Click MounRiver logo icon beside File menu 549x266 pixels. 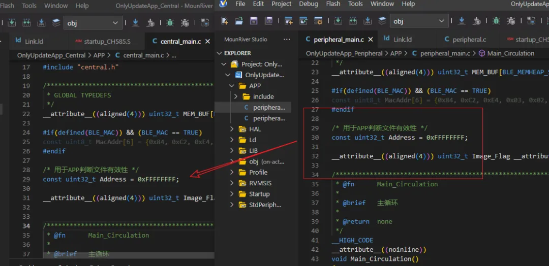coord(223,4)
